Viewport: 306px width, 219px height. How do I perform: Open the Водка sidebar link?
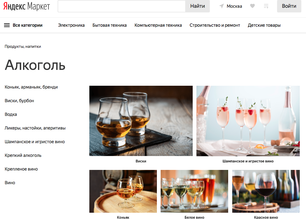tap(11, 114)
